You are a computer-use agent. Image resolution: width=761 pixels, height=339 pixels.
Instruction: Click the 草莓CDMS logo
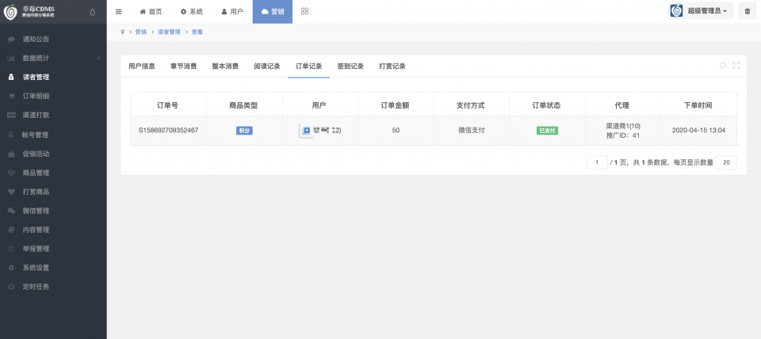[x=29, y=12]
